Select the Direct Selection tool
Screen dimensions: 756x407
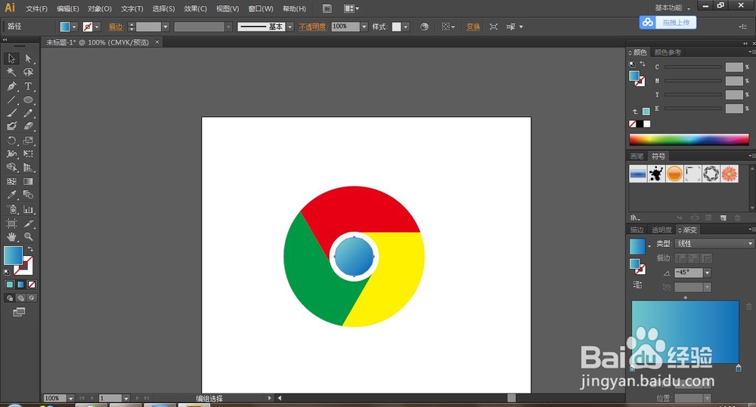point(29,59)
